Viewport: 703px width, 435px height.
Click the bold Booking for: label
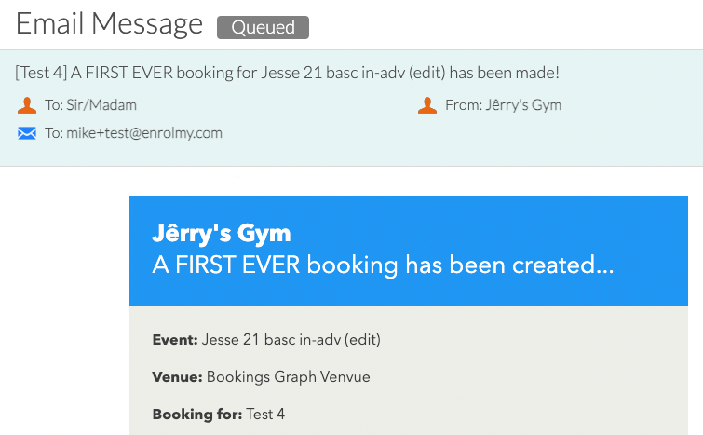tap(197, 414)
